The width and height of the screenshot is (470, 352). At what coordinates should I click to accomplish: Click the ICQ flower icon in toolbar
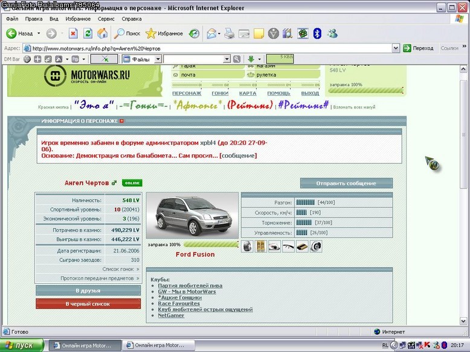(303, 34)
